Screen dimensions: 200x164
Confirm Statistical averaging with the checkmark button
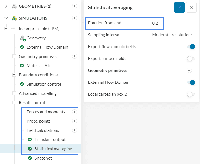179,7
